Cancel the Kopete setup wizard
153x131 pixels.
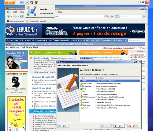click(x=133, y=126)
